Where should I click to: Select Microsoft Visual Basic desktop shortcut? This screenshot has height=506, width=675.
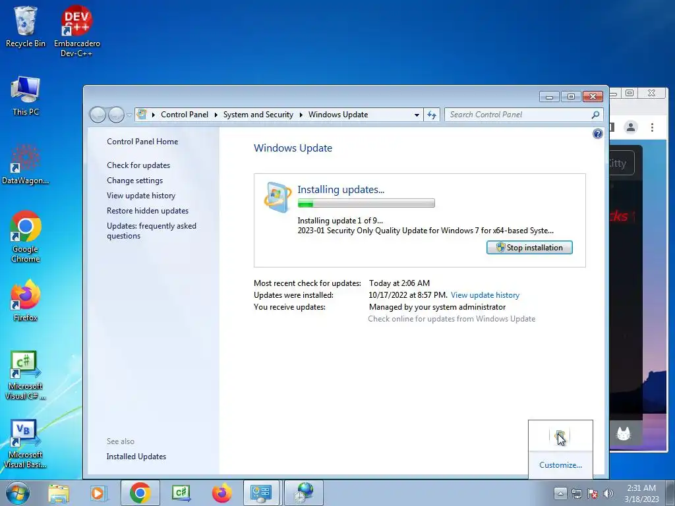26,443
